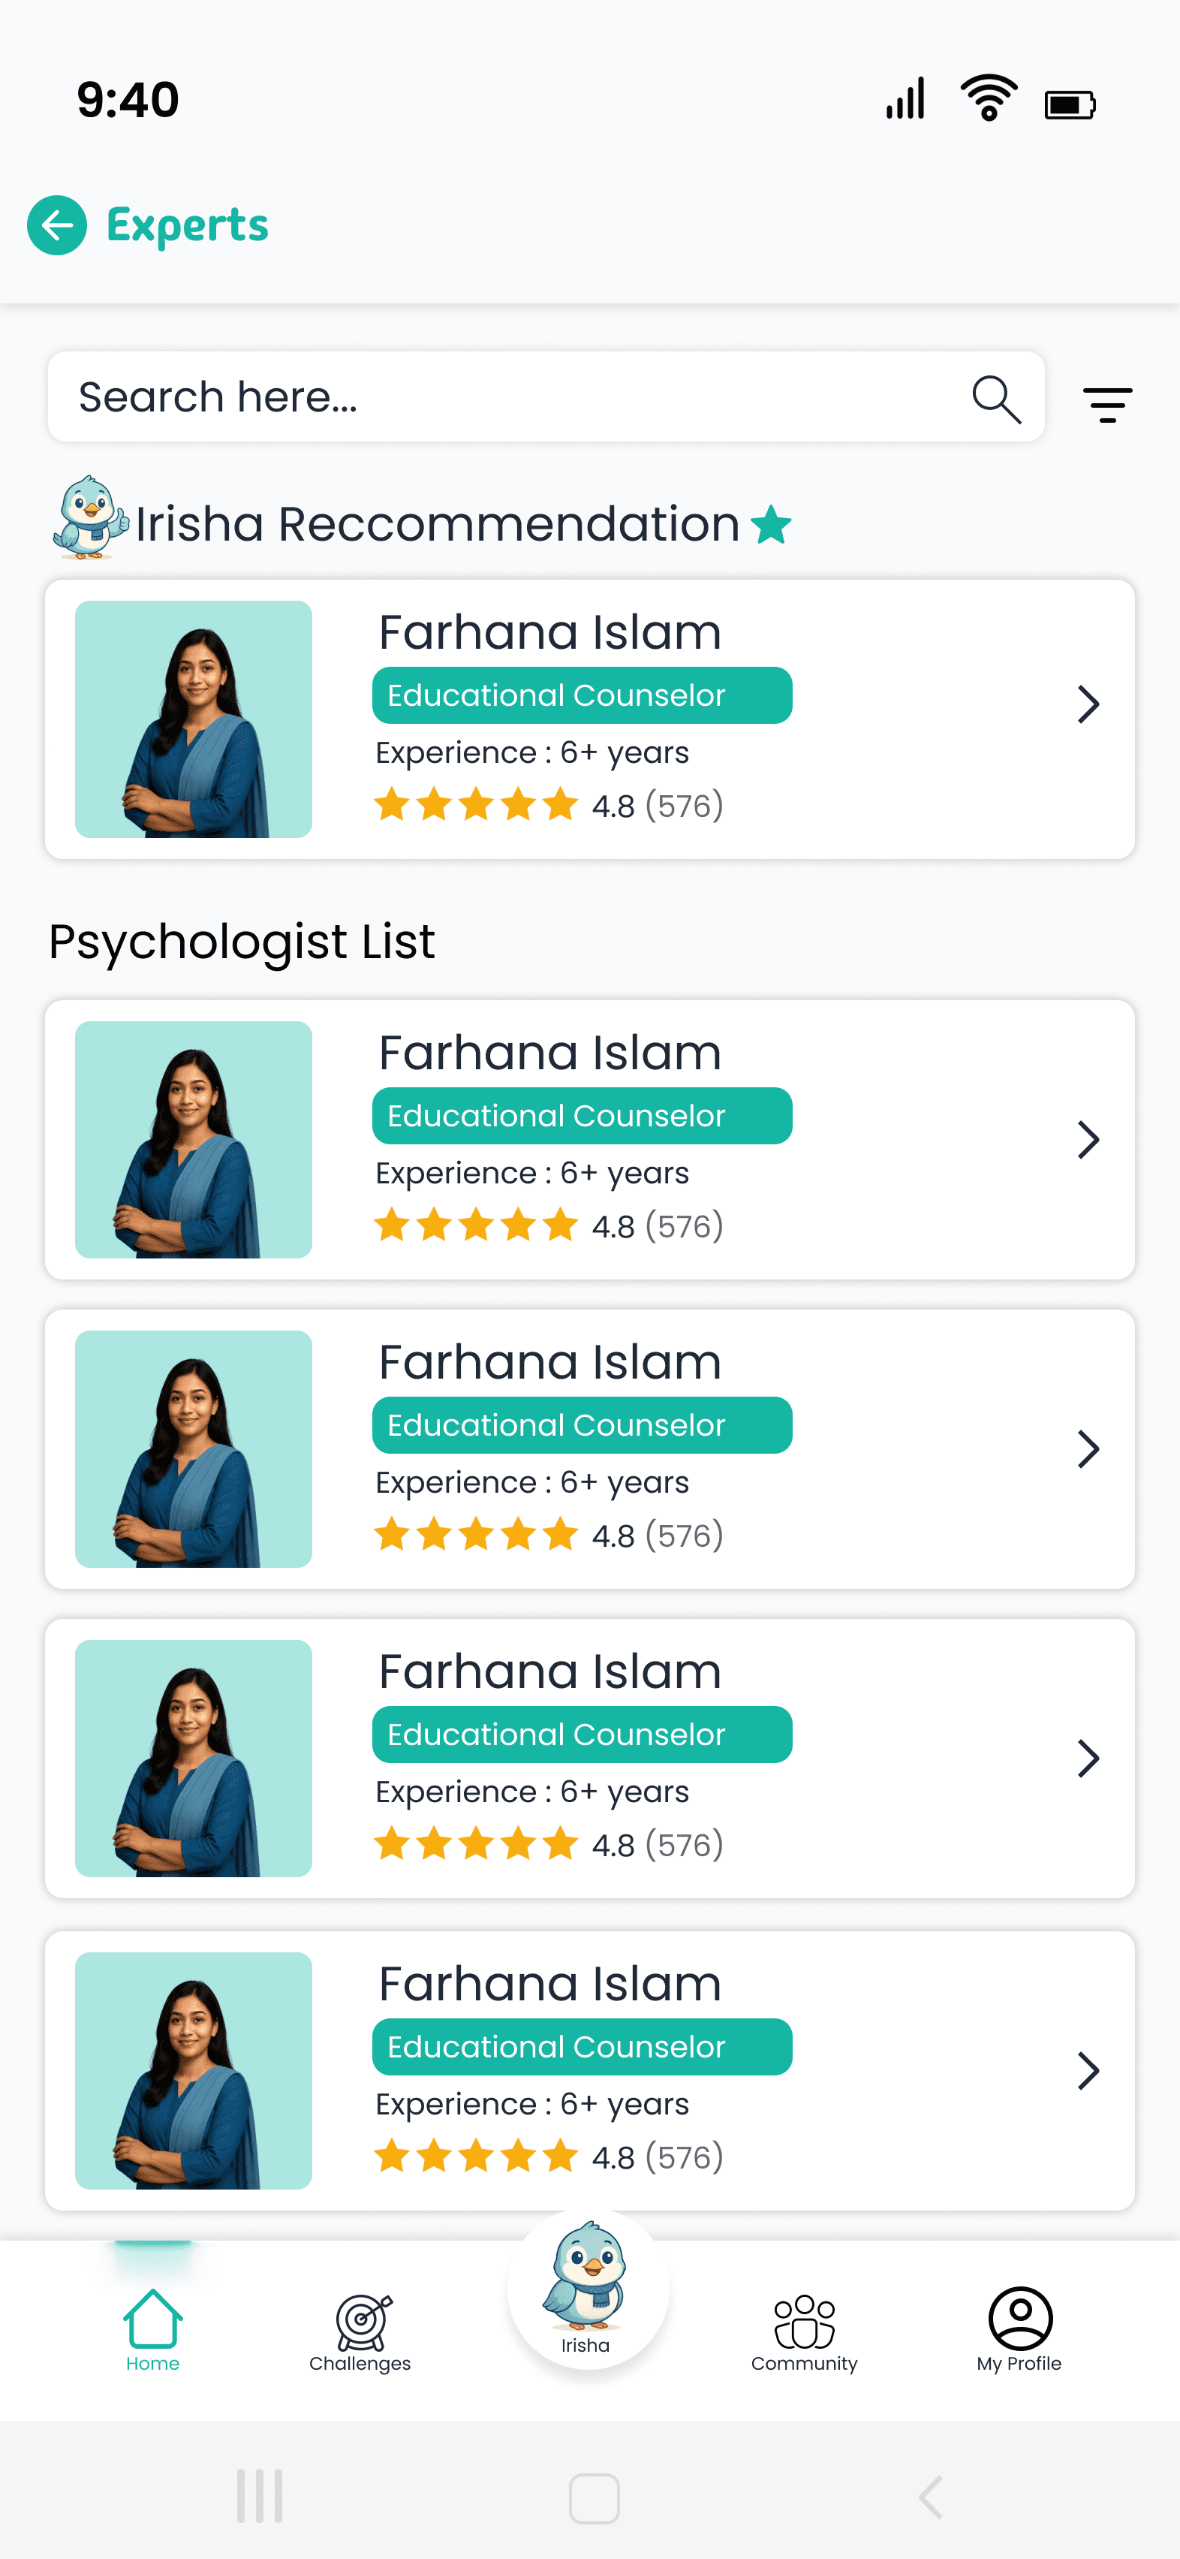
Task: Open My Profile in bottom navigation
Action: 1019,2331
